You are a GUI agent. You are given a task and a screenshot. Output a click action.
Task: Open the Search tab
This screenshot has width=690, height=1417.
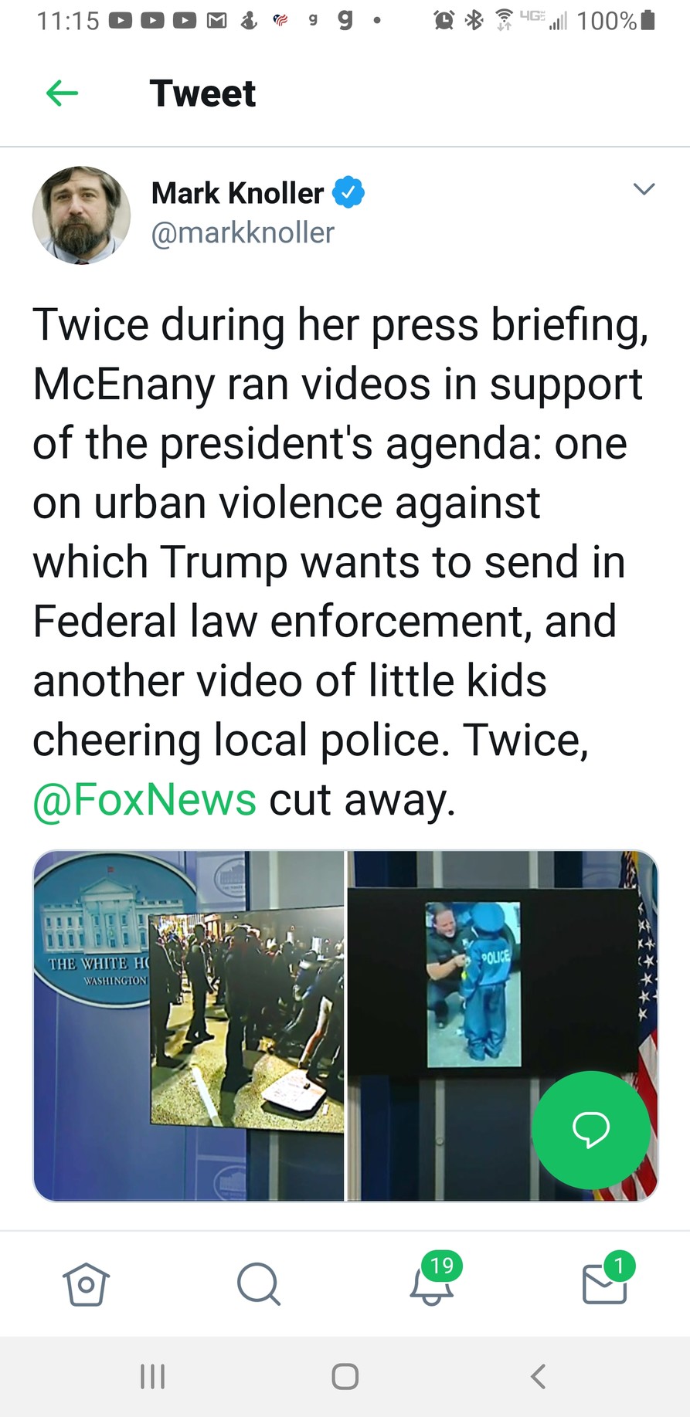coord(258,1284)
